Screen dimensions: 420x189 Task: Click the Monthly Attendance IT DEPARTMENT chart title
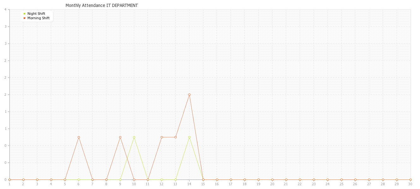[102, 5]
